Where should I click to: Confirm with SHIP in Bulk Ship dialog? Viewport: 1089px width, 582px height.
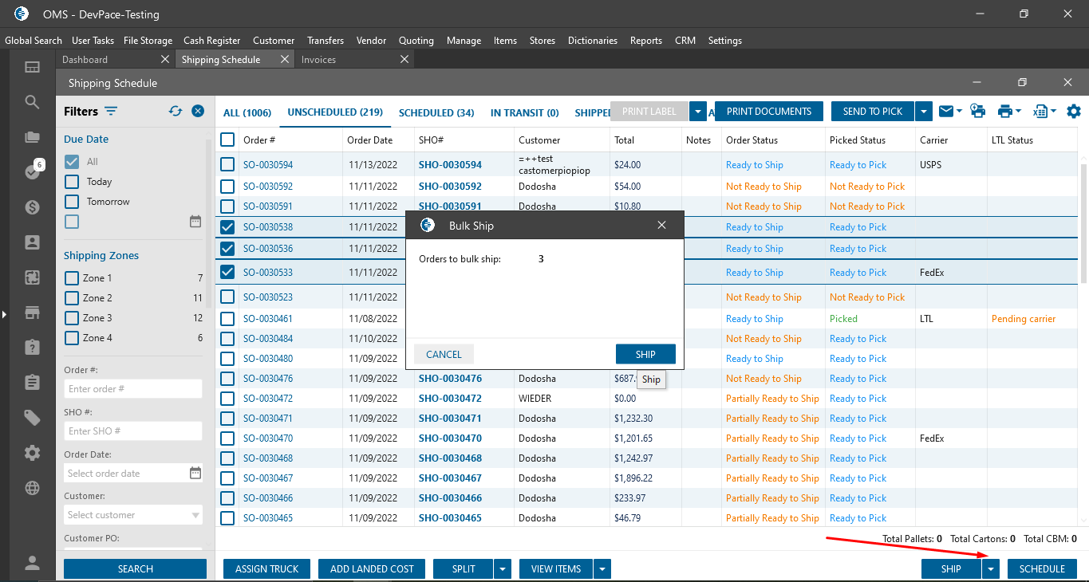(x=645, y=355)
